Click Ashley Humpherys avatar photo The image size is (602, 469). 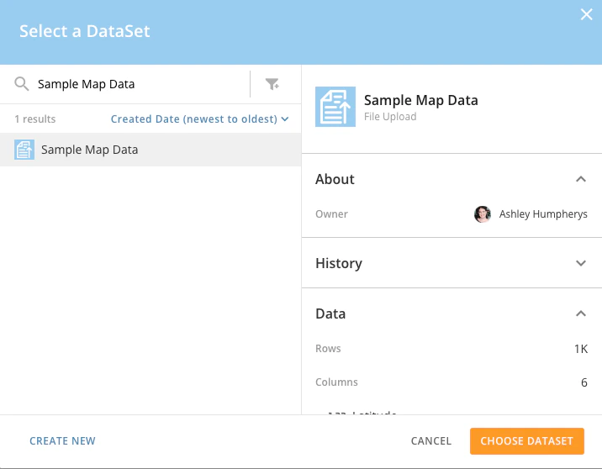point(483,214)
